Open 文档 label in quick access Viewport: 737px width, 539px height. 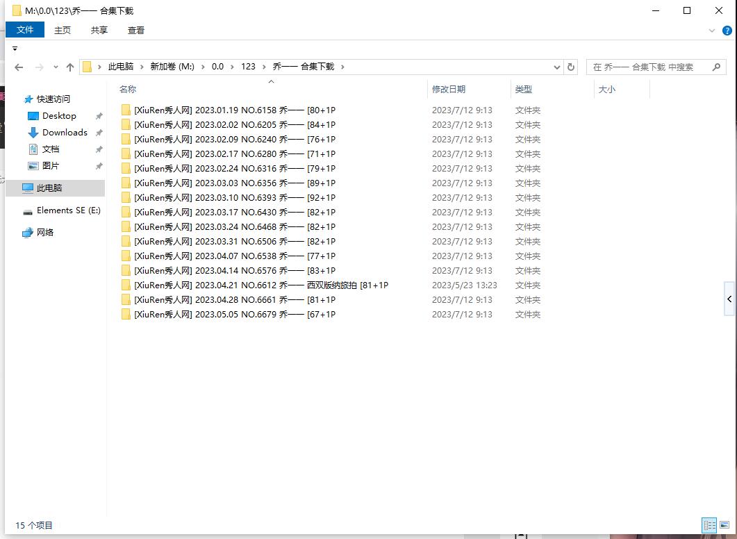(51, 149)
